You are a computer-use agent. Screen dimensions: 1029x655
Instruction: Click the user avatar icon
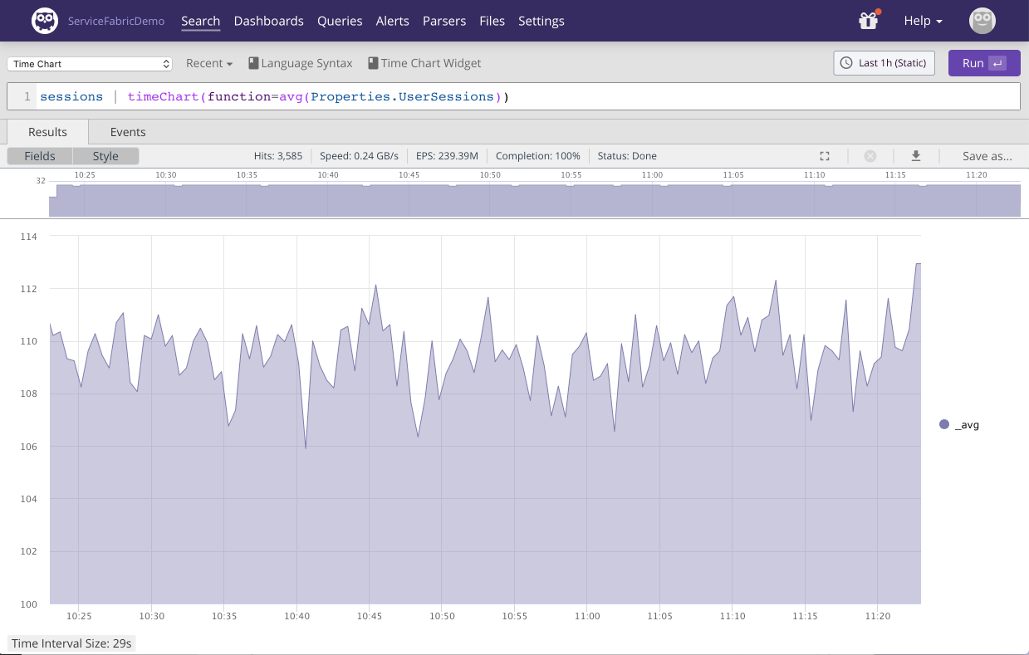(x=982, y=21)
